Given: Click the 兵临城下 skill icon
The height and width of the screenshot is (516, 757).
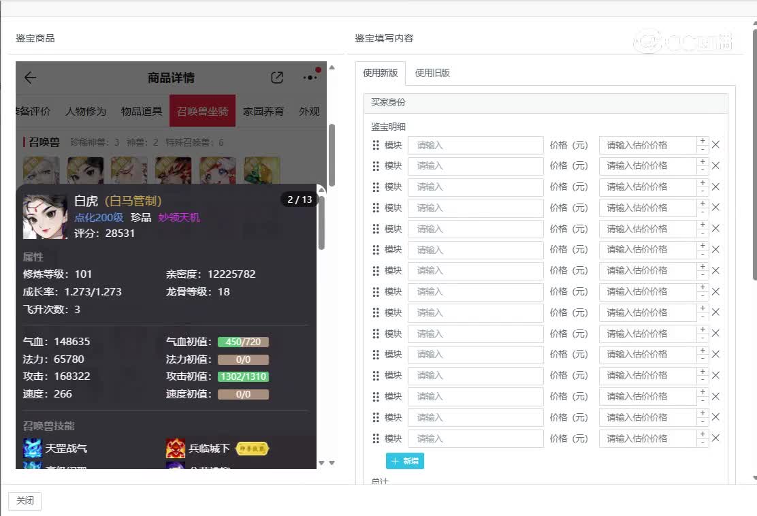Looking at the screenshot, I should 175,448.
